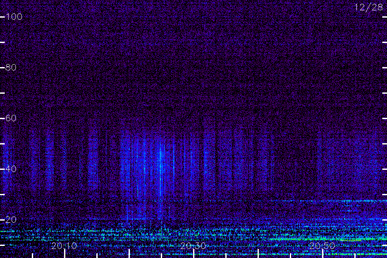
Task: Click the time-axis tick below 20:50
Action: 322,254
